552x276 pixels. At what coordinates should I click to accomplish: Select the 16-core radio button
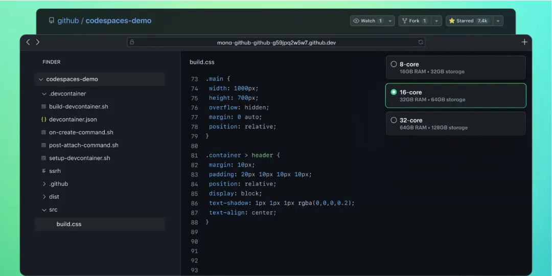[x=394, y=93]
